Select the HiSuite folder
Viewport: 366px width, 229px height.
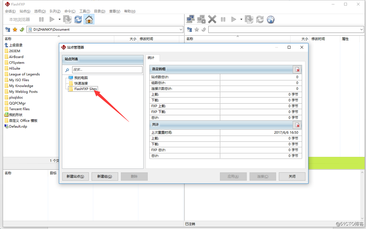pyautogui.click(x=12, y=68)
